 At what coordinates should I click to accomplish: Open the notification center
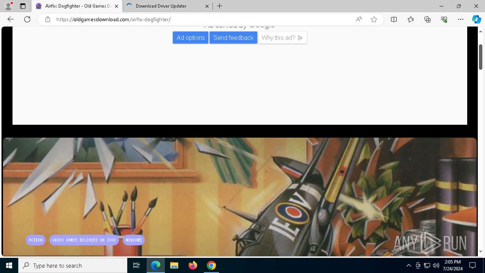tap(472, 265)
